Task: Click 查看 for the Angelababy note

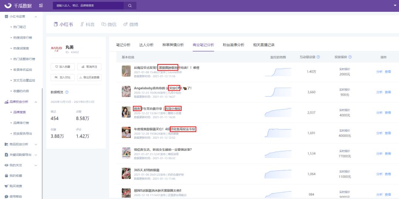Action: (x=388, y=92)
